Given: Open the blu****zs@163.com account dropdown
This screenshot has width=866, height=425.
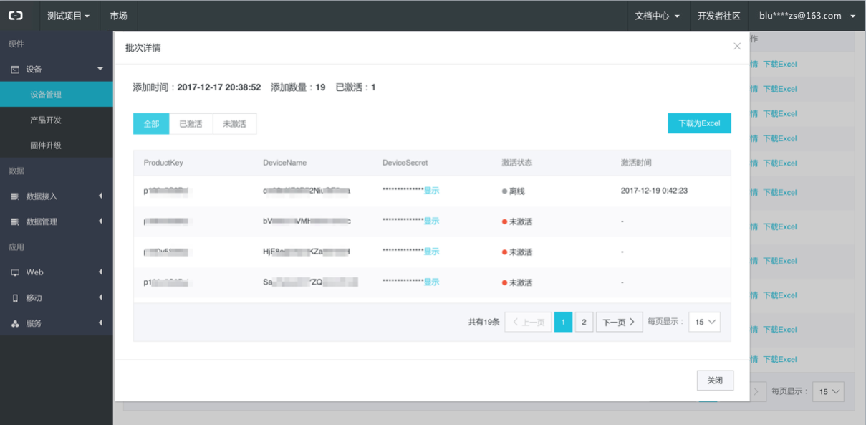Looking at the screenshot, I should coord(807,16).
